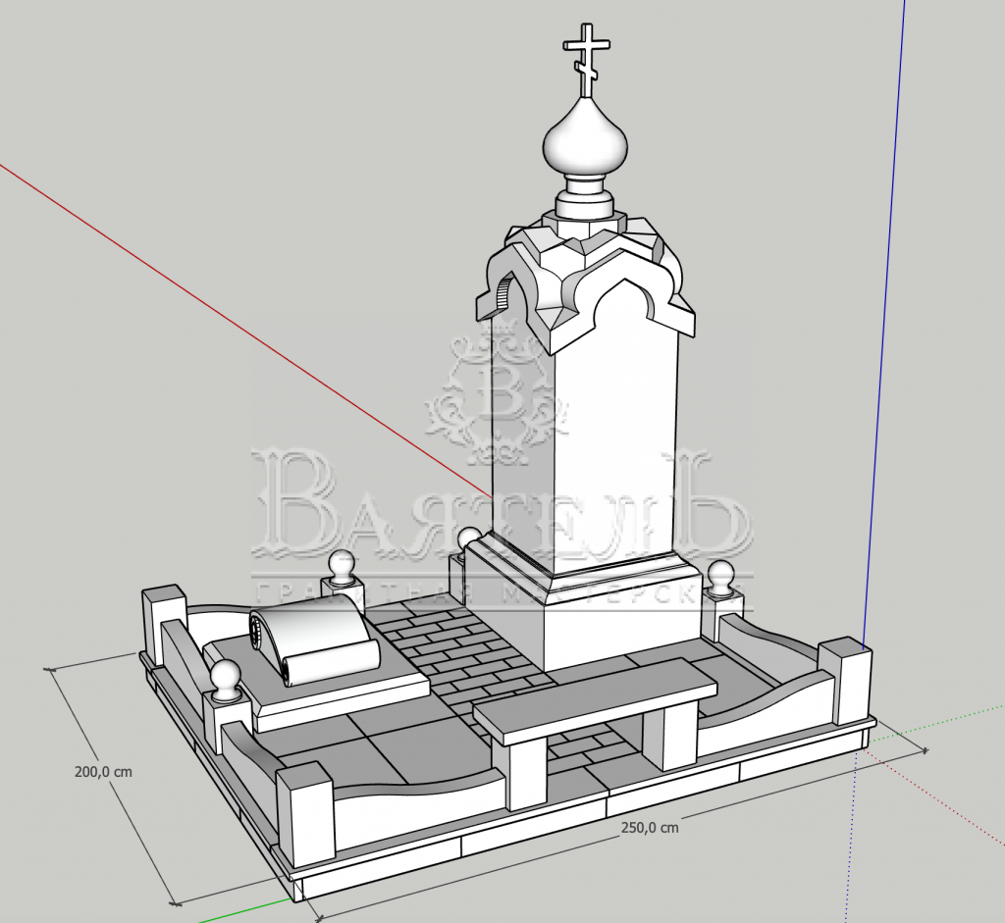Select the cylindrical drum beneath the onion dome
Viewport: 1005px width, 923px height.
click(586, 206)
